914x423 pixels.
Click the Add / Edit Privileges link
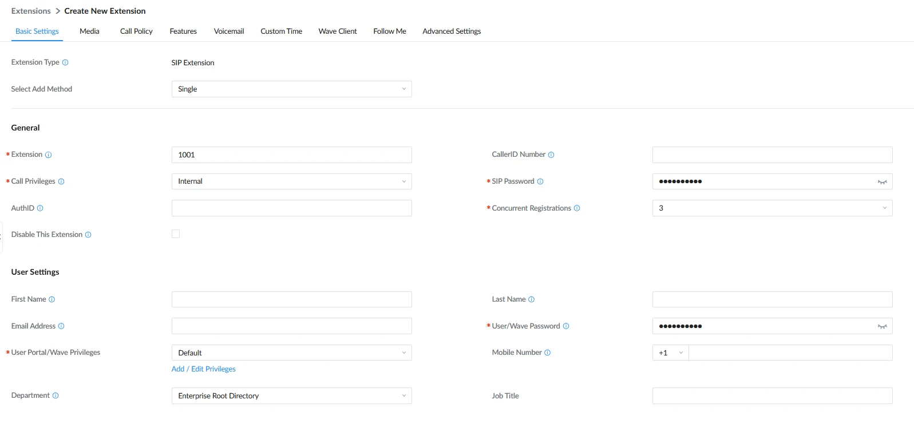coord(204,369)
